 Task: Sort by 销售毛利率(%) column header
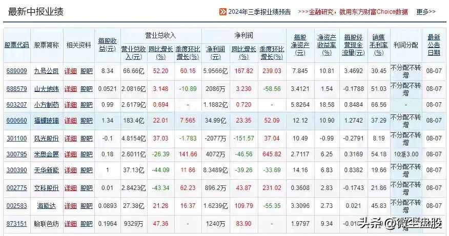[379, 45]
